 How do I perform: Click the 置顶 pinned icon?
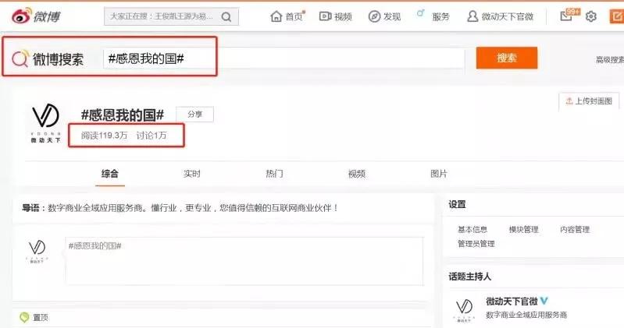(x=24, y=317)
